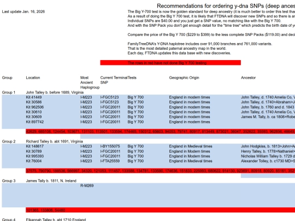Click the 'Group 3' label

point(9,181)
